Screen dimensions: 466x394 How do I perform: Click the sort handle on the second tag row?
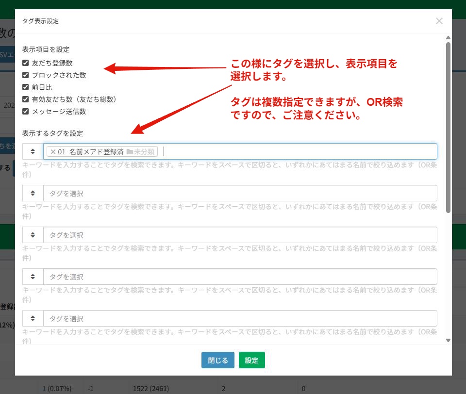click(33, 193)
